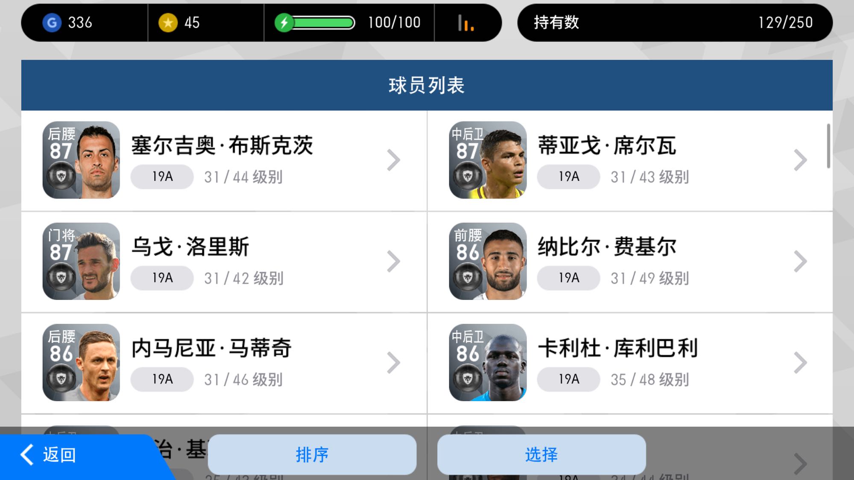Viewport: 854px width, 480px height.
Task: Click the player list vertical scrollbar
Action: tap(828, 146)
